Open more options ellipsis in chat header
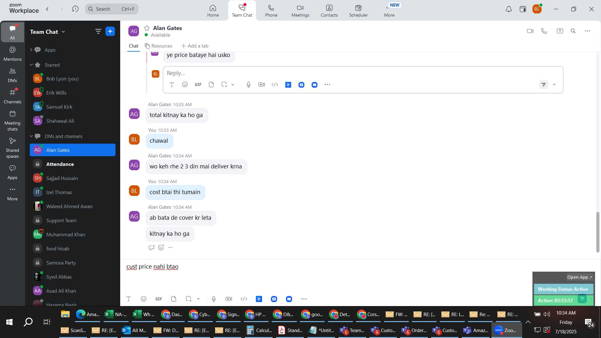The width and height of the screenshot is (601, 338). click(x=588, y=31)
